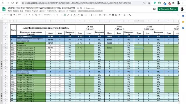Toggle the filter on the sheet
This screenshot has width=186, height=104.
click(119, 15)
